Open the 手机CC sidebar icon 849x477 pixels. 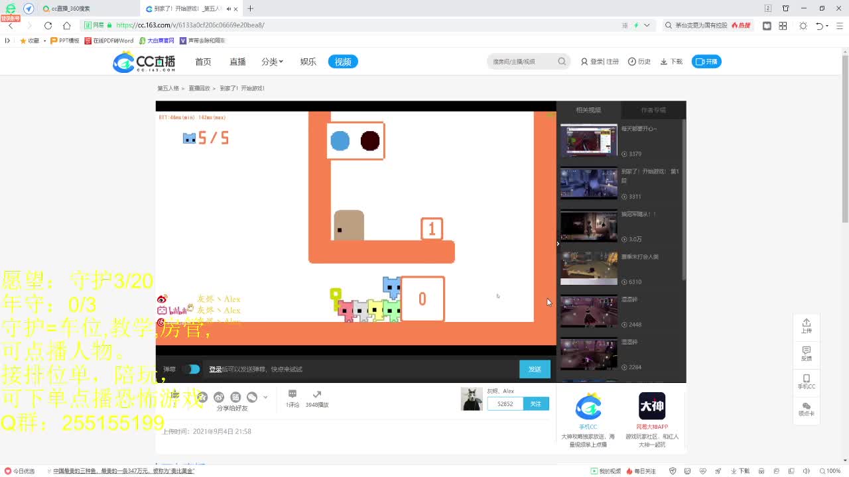point(807,381)
